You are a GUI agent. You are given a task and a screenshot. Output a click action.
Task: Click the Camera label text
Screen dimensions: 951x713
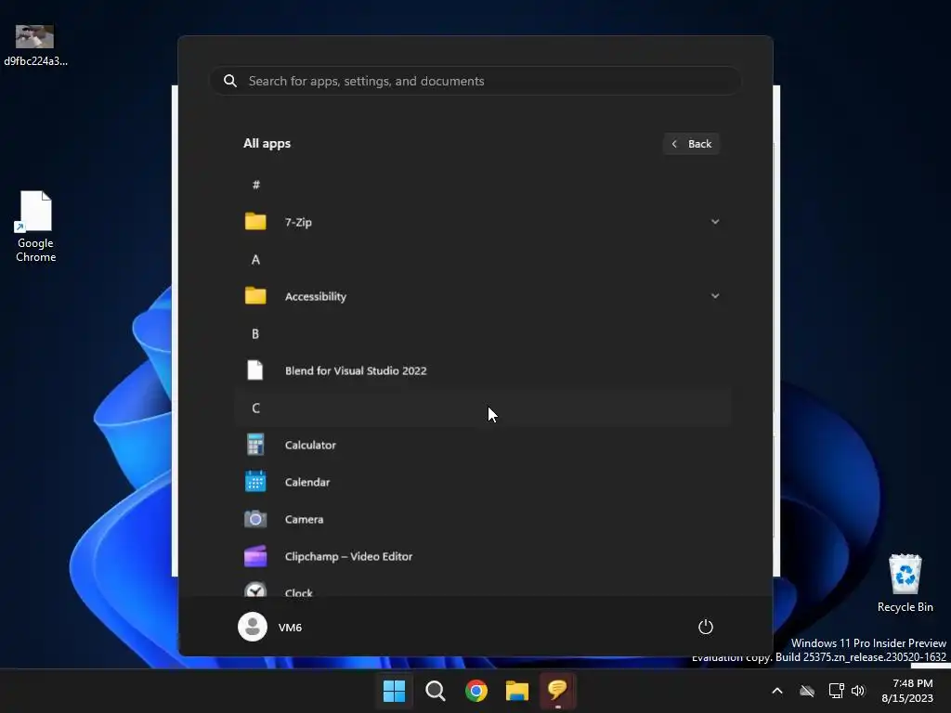pos(304,520)
